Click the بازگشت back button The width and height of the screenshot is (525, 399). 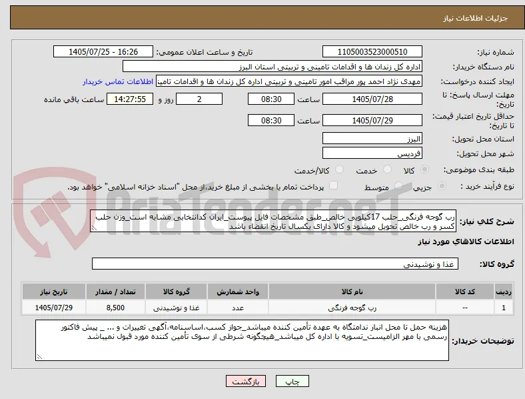click(246, 381)
